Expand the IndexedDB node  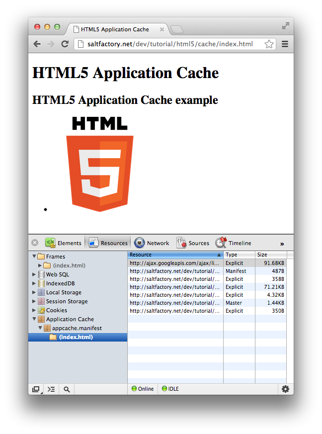click(x=34, y=283)
